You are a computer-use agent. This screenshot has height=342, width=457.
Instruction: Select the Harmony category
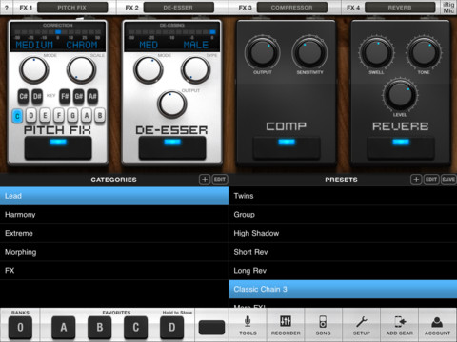tap(114, 215)
